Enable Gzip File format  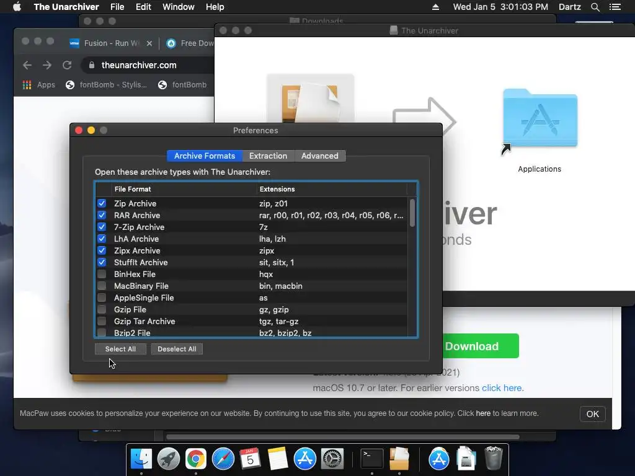[x=102, y=309]
